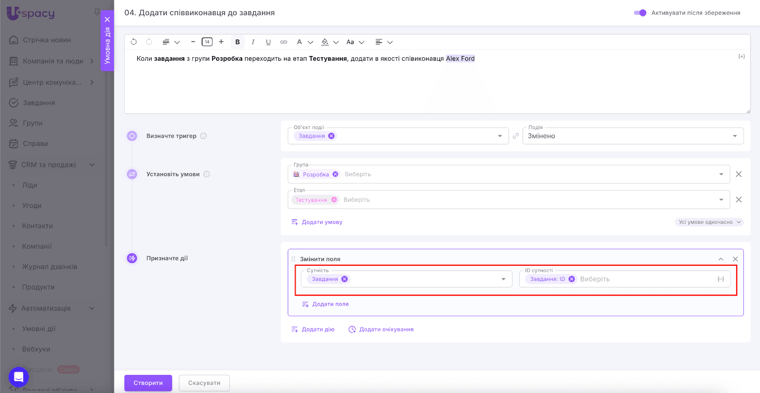The height and width of the screenshot is (393, 760).
Task: Open the fill color picker tool
Action: pos(325,42)
